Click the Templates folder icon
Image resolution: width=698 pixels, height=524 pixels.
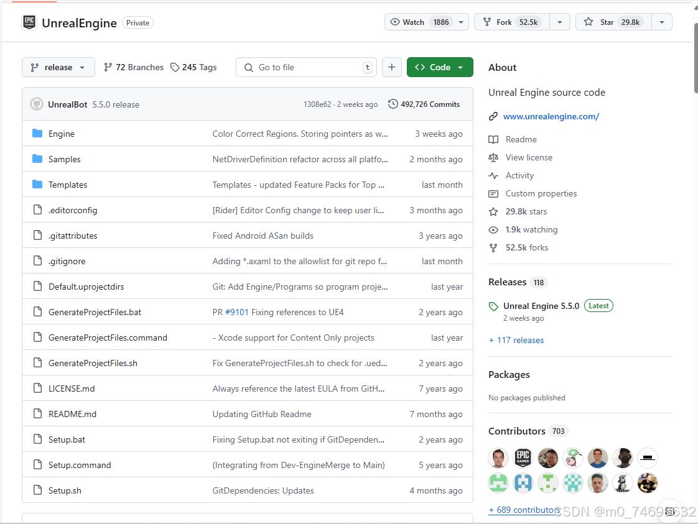(x=37, y=184)
